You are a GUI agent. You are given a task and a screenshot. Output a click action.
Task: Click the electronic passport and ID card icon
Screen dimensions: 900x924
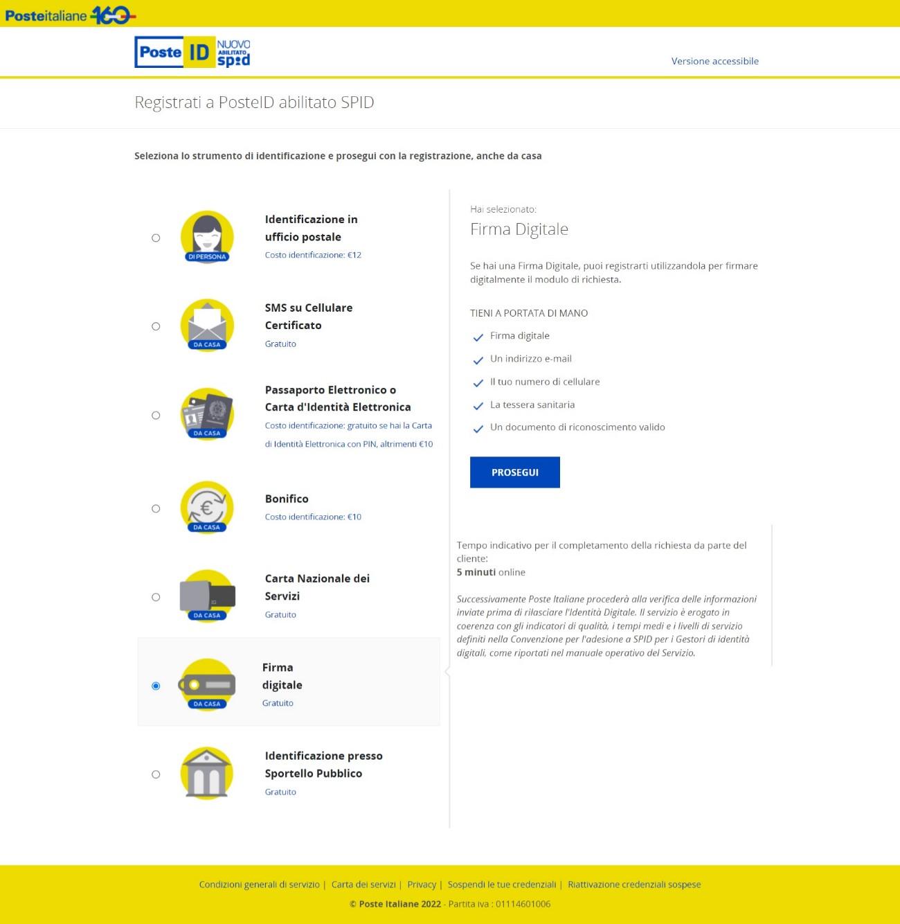pos(207,414)
